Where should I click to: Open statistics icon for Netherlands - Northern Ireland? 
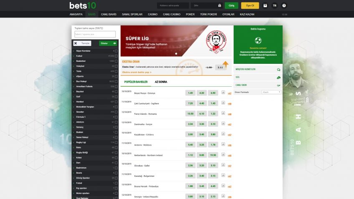pyautogui.click(x=223, y=155)
